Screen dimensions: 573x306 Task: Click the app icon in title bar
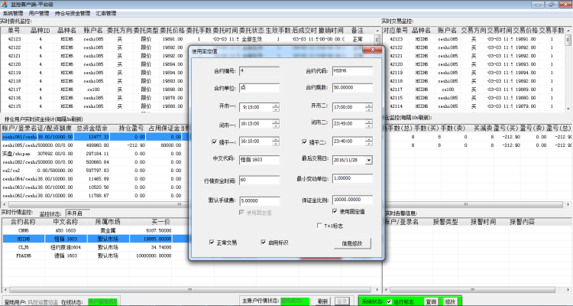click(5, 5)
